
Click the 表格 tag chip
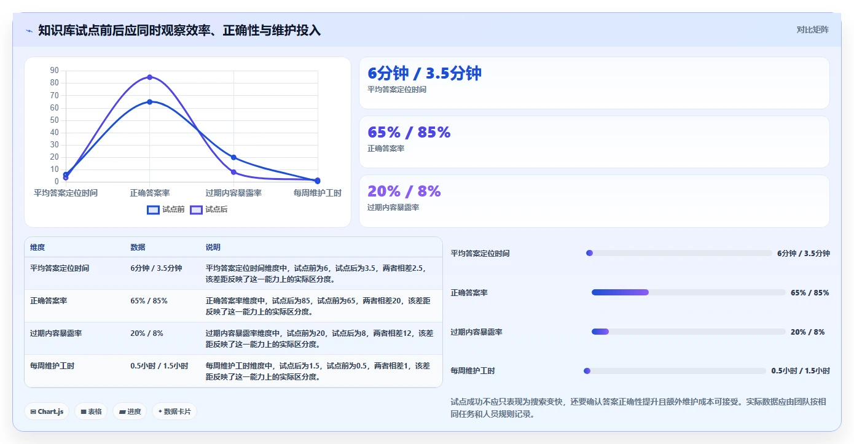pyautogui.click(x=91, y=411)
